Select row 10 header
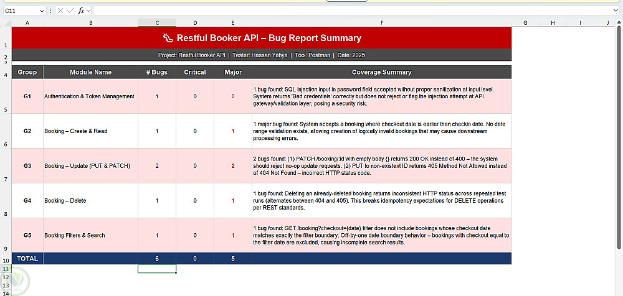The image size is (623, 296). pos(6,259)
